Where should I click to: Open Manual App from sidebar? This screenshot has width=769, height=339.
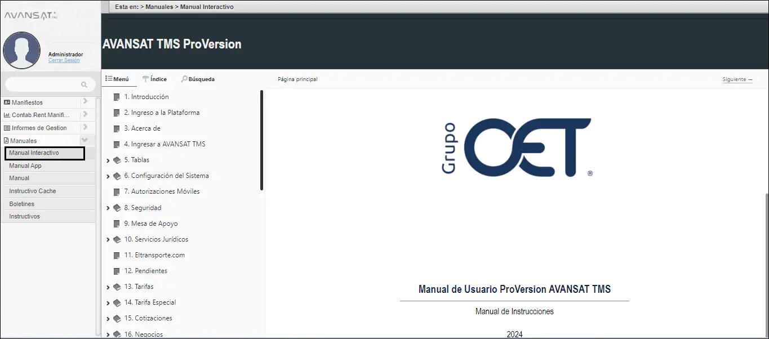tap(25, 166)
